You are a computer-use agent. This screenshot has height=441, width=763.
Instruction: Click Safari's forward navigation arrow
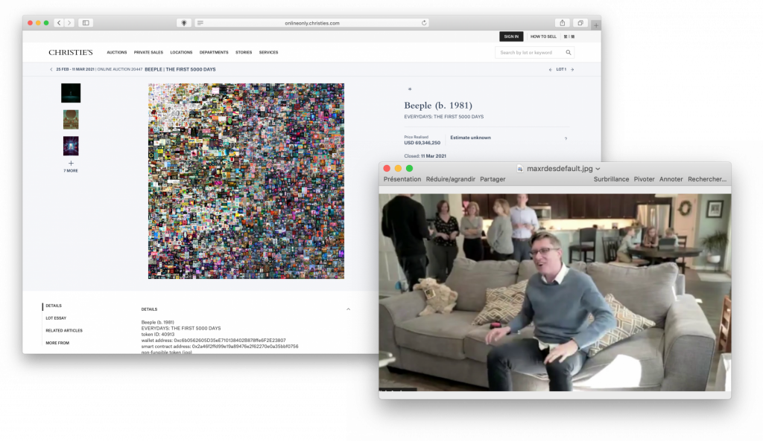(69, 23)
